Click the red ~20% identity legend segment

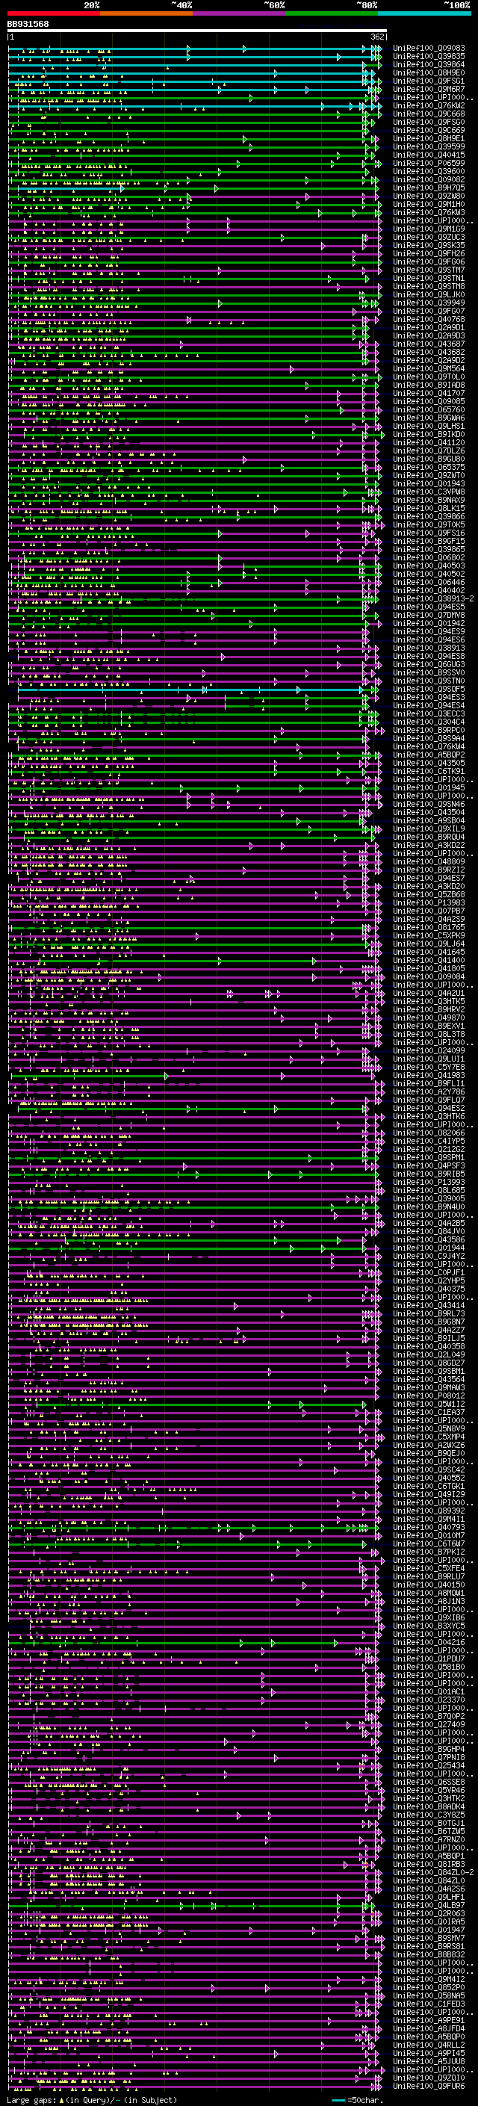[x=53, y=13]
